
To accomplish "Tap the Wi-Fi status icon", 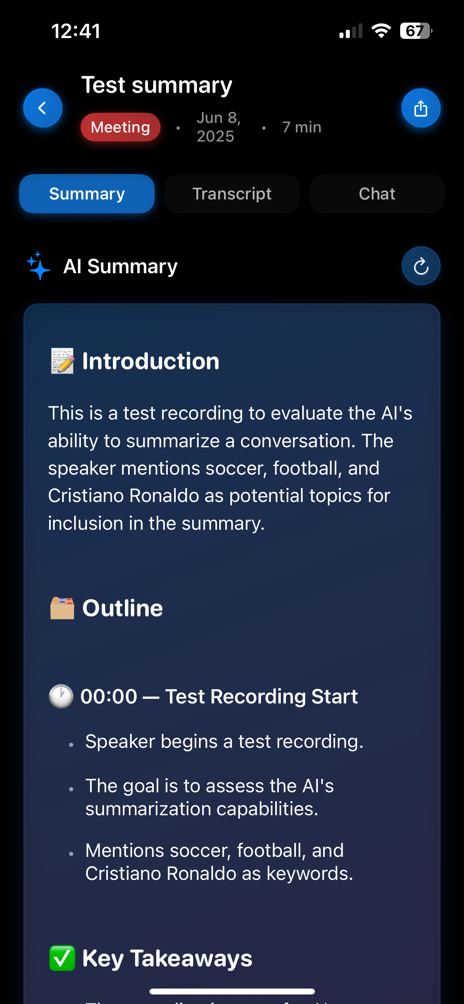I will (381, 31).
